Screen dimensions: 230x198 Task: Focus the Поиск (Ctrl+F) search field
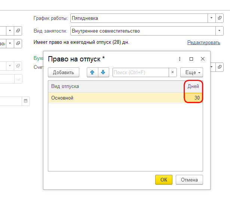tap(141, 72)
